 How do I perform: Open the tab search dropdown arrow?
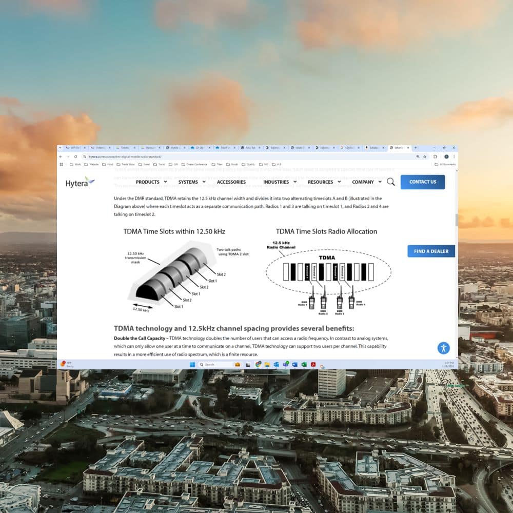[60, 148]
